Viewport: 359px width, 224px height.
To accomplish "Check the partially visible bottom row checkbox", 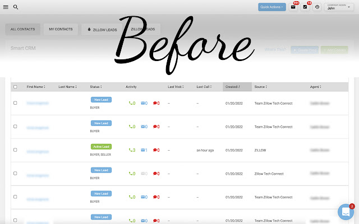I will click(x=15, y=220).
